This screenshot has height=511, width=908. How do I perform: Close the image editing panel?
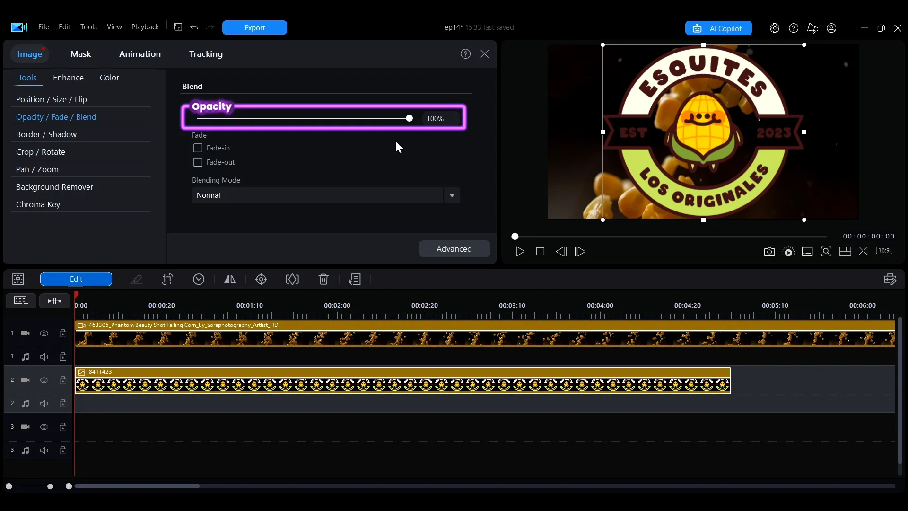(x=485, y=54)
